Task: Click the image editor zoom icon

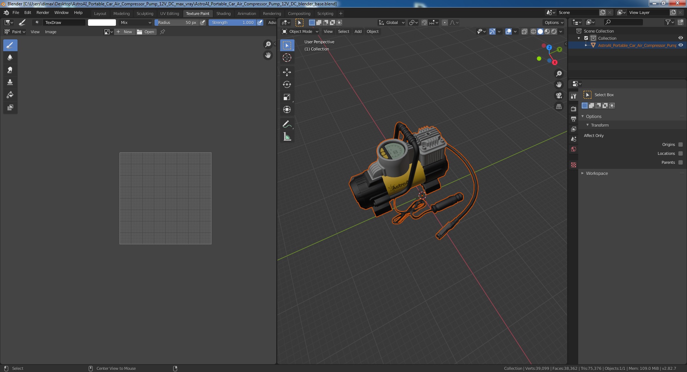Action: click(x=268, y=44)
